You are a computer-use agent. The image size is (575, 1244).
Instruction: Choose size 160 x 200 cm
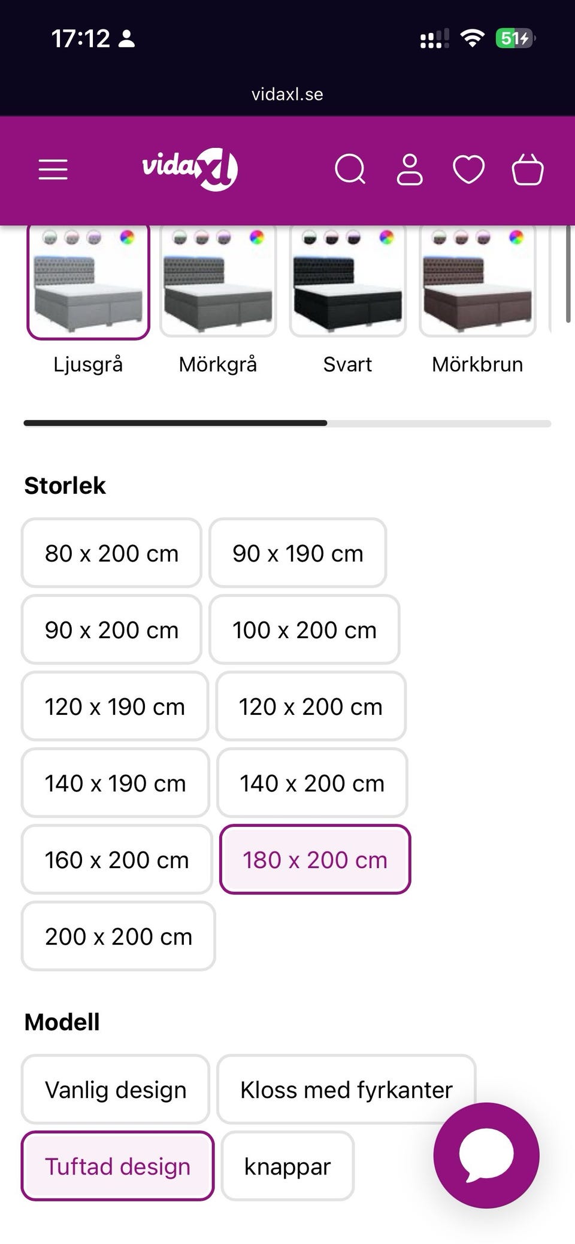tap(117, 859)
